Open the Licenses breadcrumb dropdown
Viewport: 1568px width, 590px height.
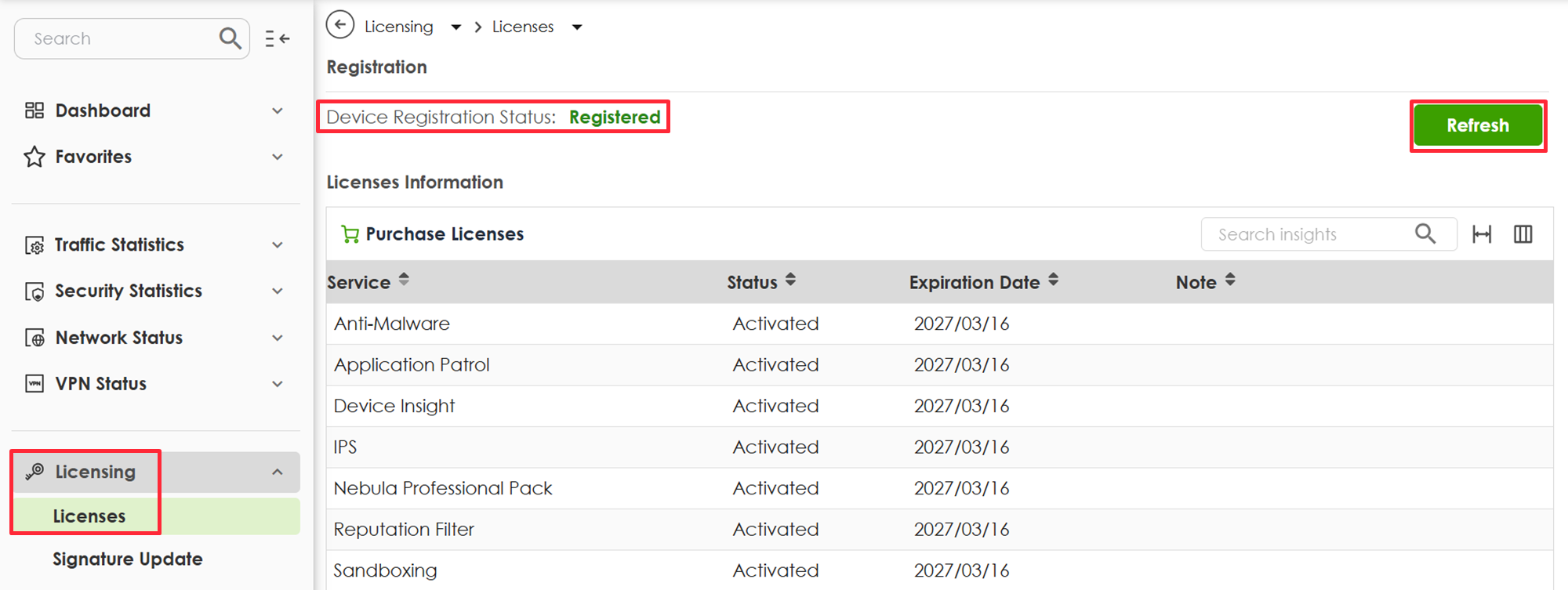(x=577, y=27)
